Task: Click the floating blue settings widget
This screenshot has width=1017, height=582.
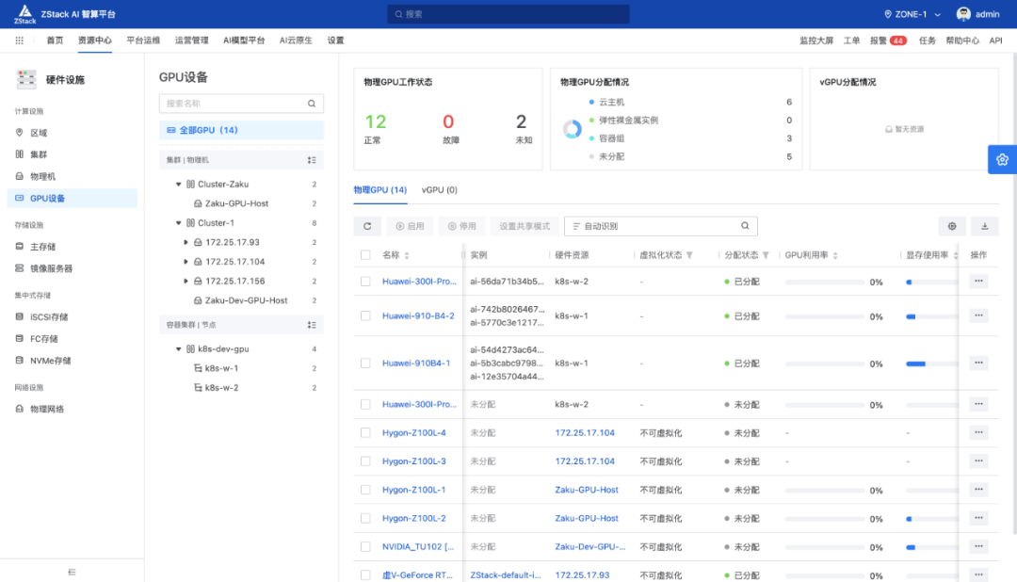Action: point(1002,159)
